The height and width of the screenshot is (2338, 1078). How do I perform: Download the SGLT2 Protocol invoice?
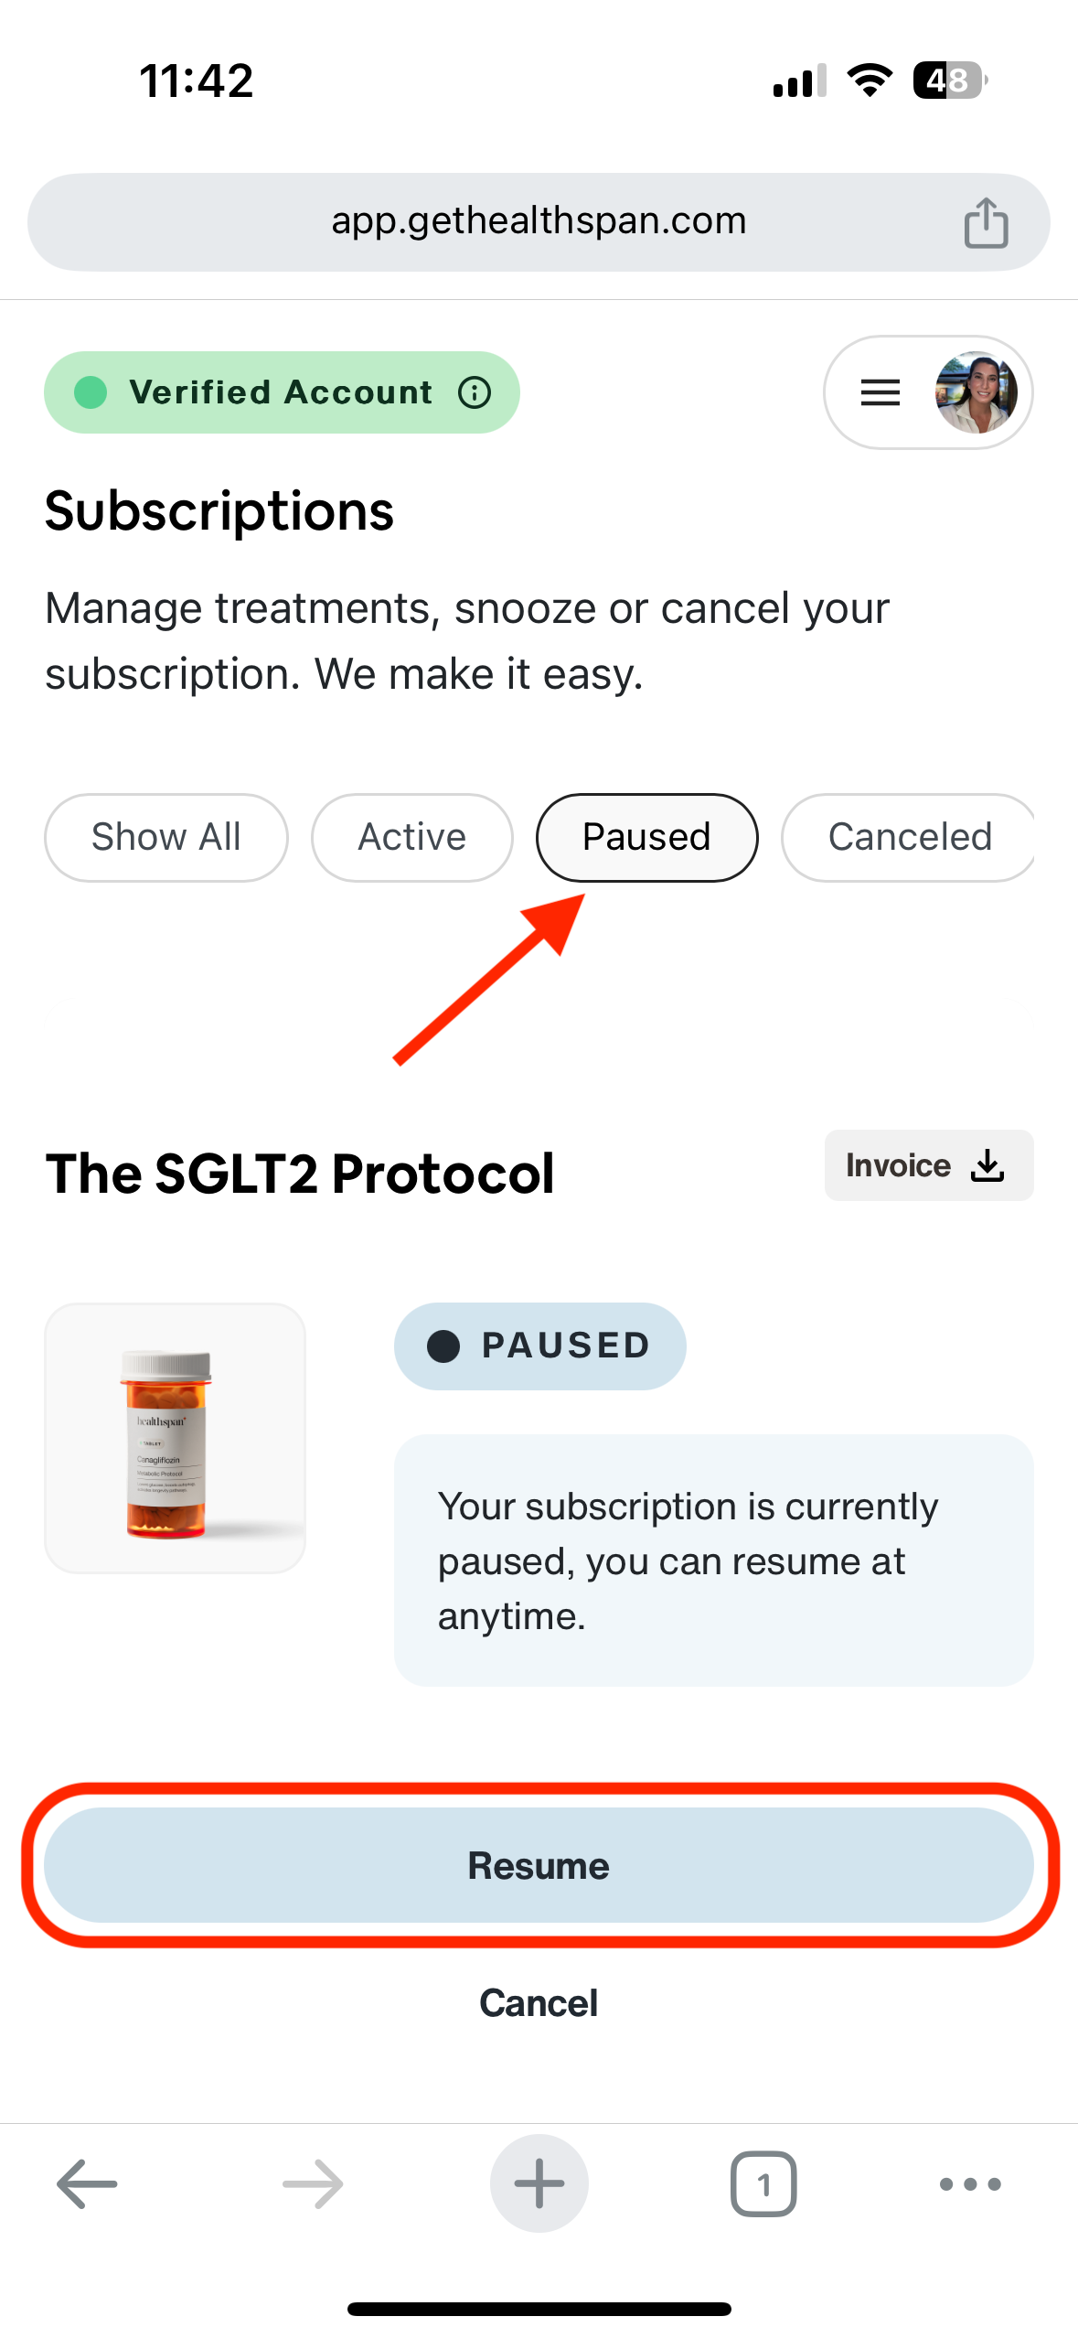pyautogui.click(x=928, y=1165)
